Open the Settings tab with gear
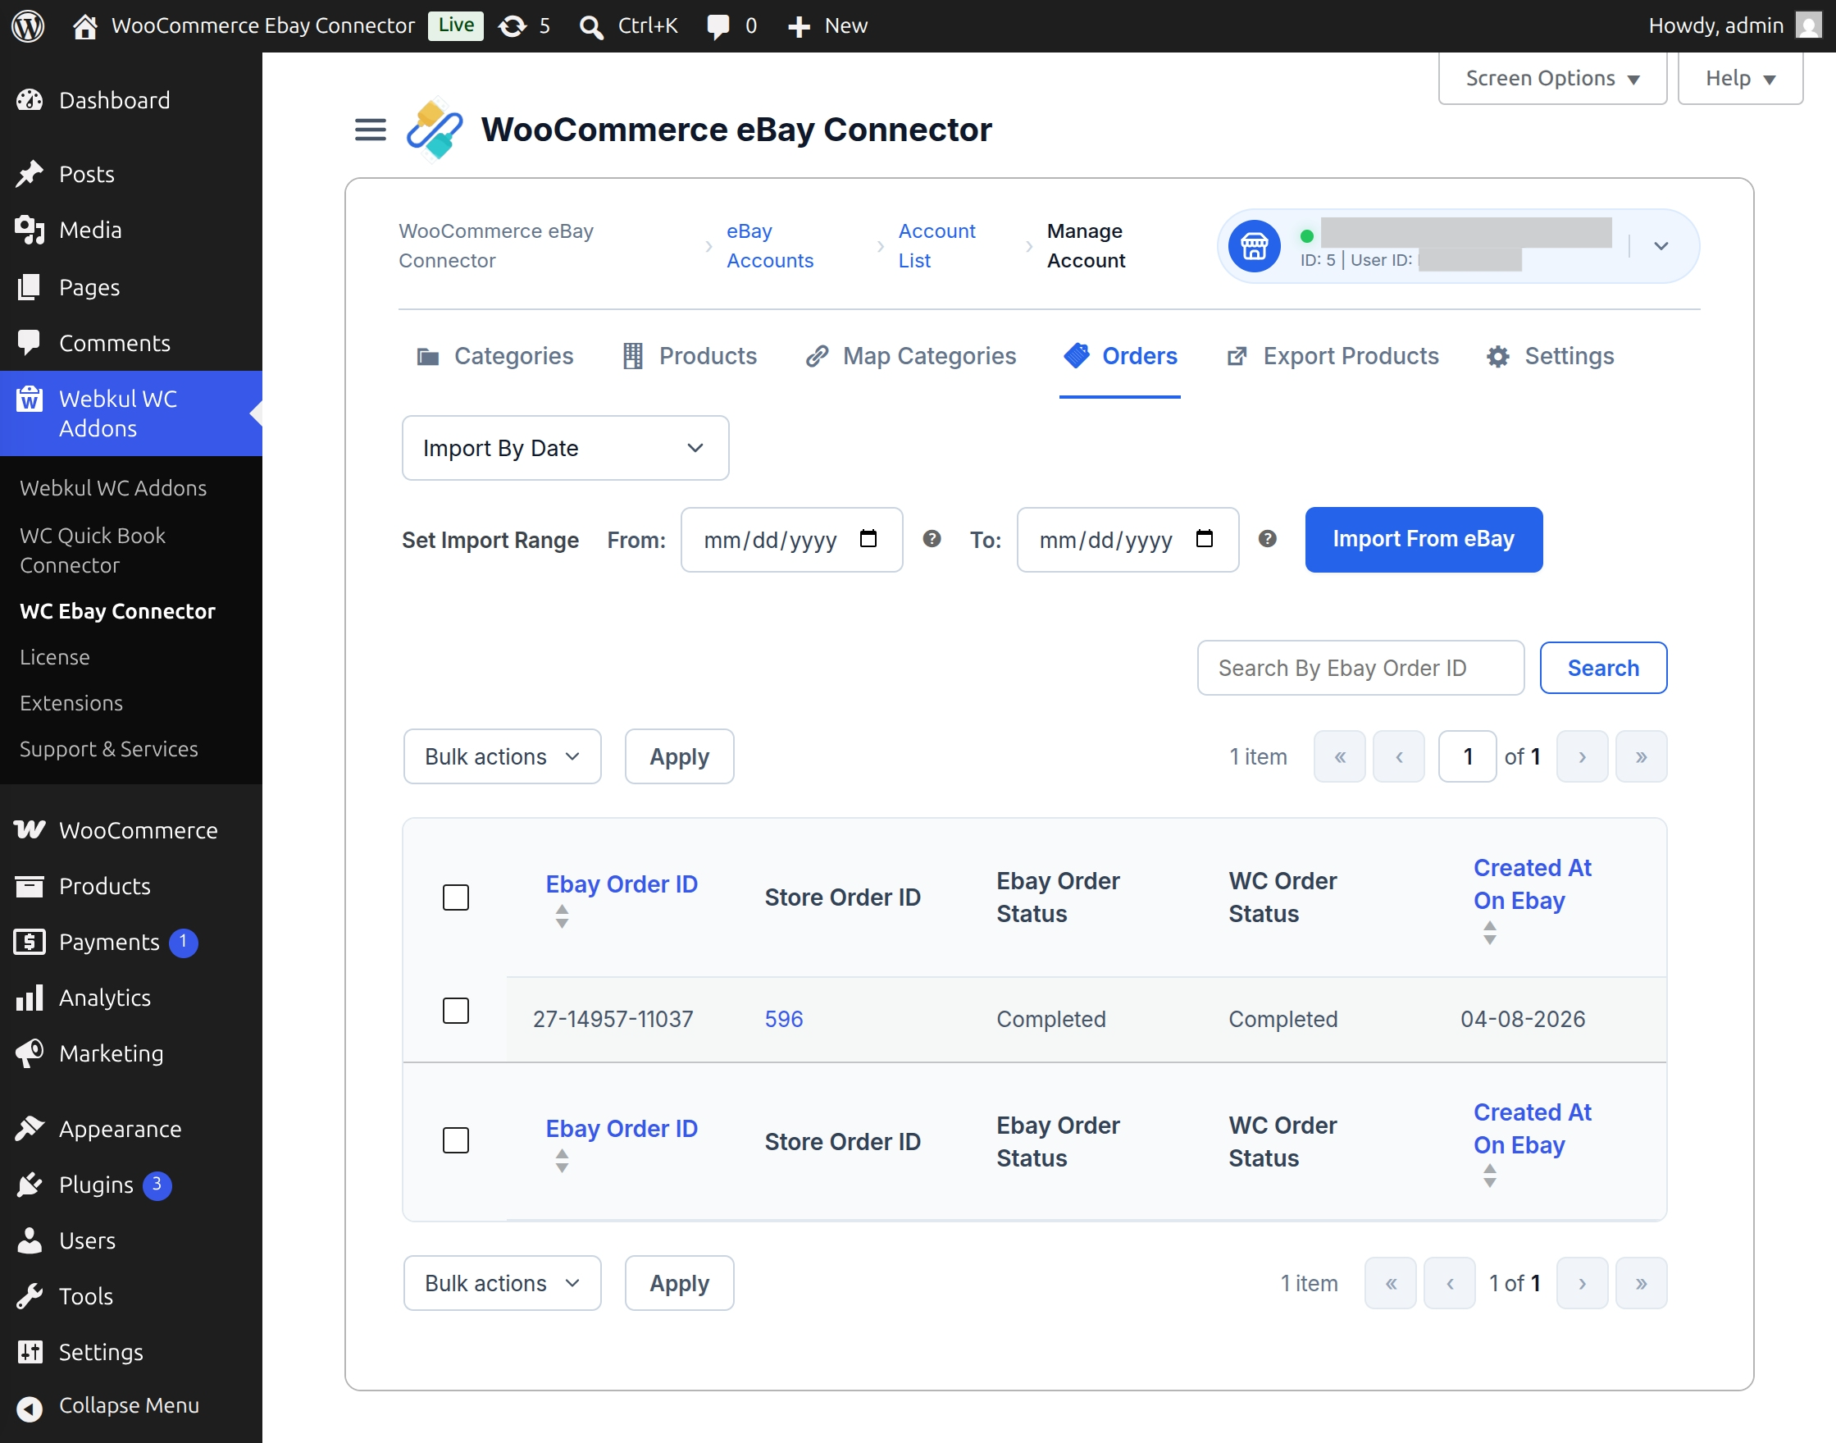Screen dimensions: 1836x1443 coord(1550,357)
